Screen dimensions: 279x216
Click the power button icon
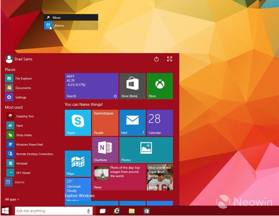[156, 59]
